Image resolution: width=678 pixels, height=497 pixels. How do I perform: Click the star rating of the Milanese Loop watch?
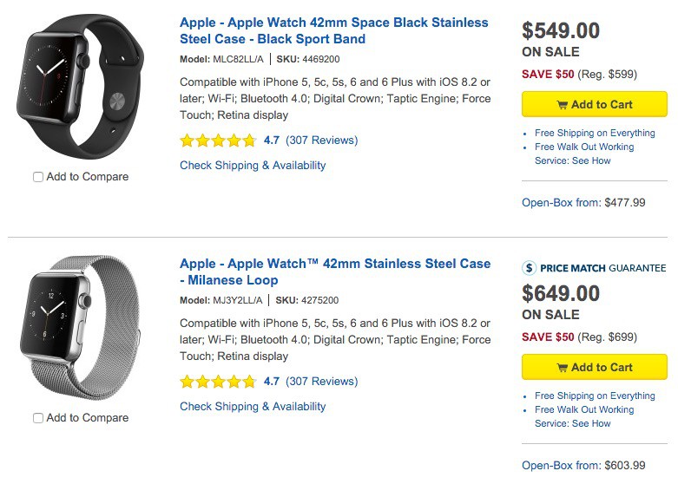click(218, 382)
